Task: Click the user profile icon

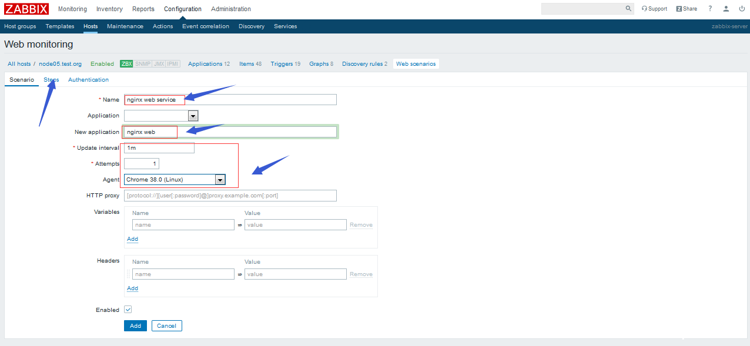Action: pyautogui.click(x=725, y=9)
